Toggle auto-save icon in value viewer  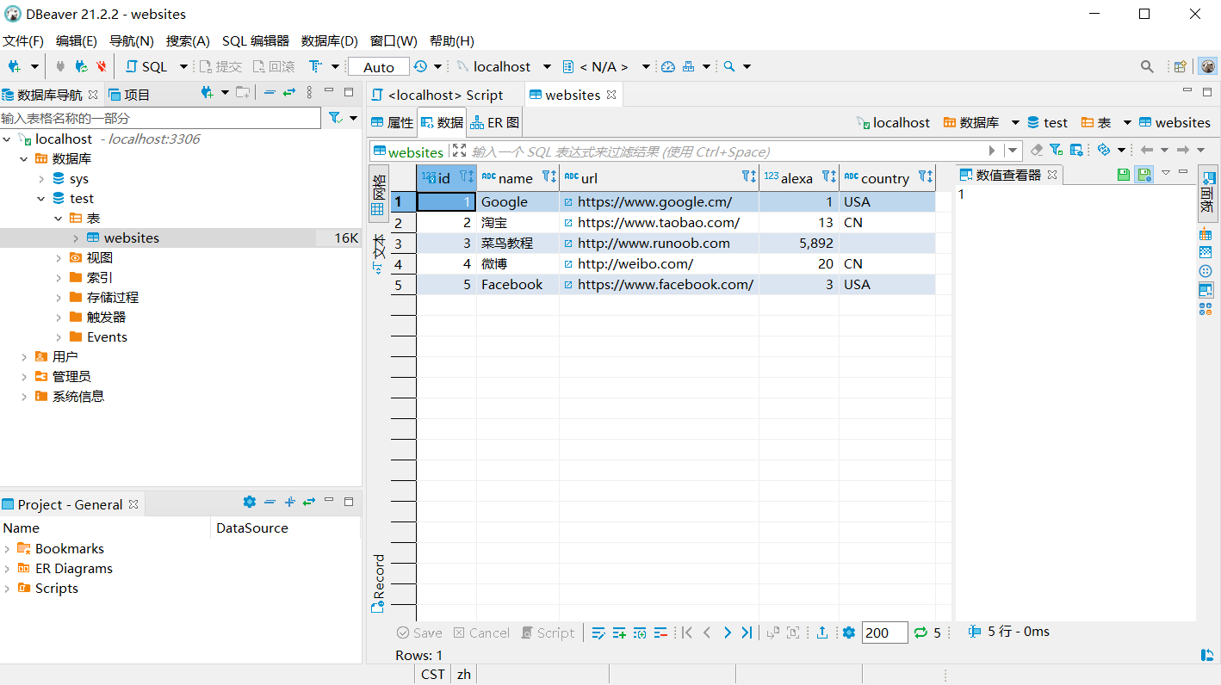point(1144,175)
